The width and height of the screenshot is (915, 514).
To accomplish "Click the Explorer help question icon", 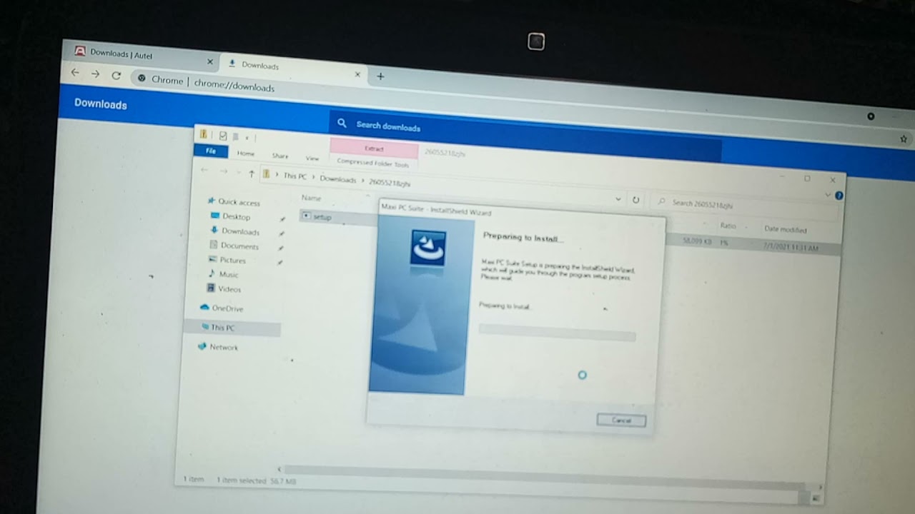I will (x=839, y=196).
